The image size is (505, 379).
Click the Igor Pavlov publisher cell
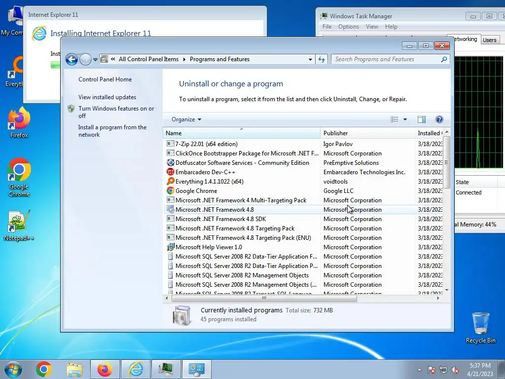click(x=338, y=144)
